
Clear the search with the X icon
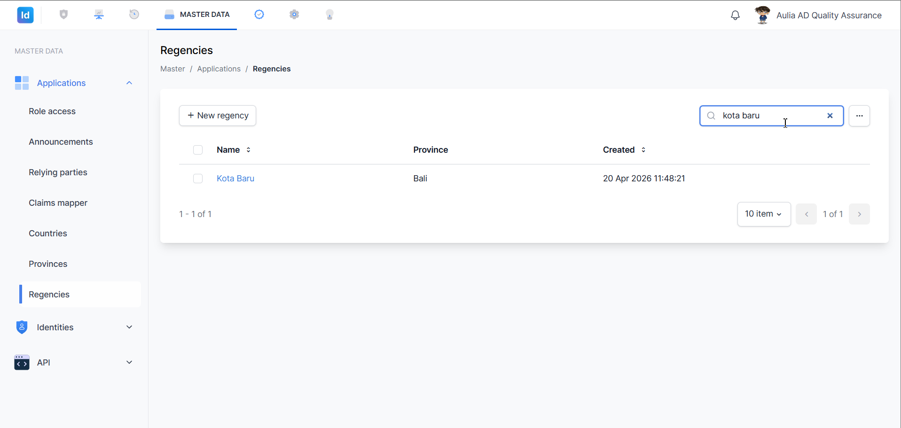[x=830, y=116]
